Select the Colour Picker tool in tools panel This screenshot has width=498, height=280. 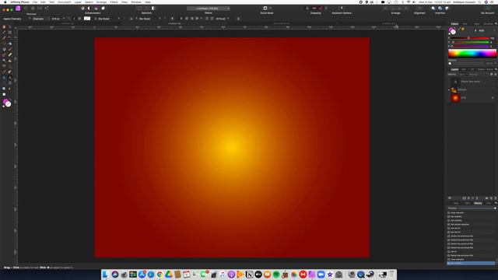(4, 33)
